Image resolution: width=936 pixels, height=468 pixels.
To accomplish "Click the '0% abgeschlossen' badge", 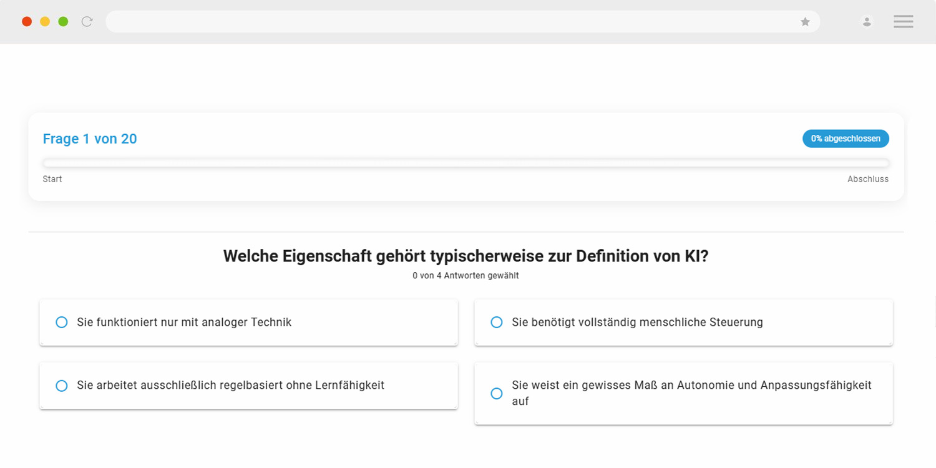I will point(846,139).
